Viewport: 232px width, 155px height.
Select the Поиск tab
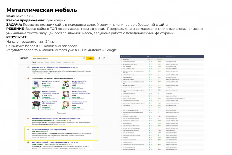pyautogui.click(x=34, y=62)
